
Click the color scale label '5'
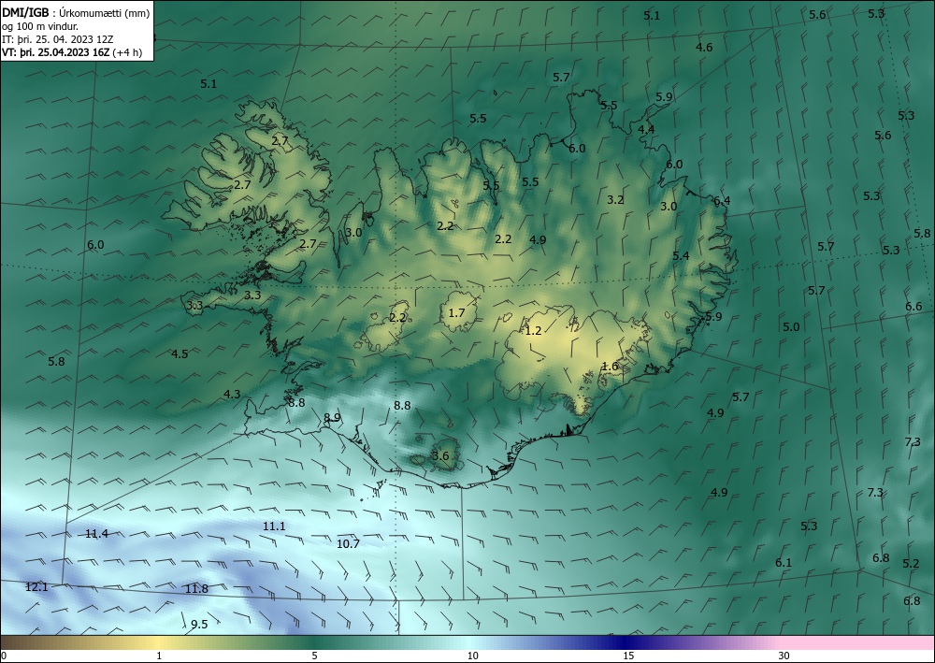[314, 656]
